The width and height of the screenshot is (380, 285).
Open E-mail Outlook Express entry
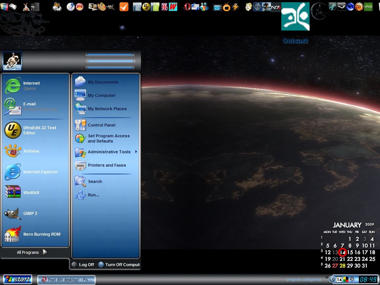(x=35, y=107)
